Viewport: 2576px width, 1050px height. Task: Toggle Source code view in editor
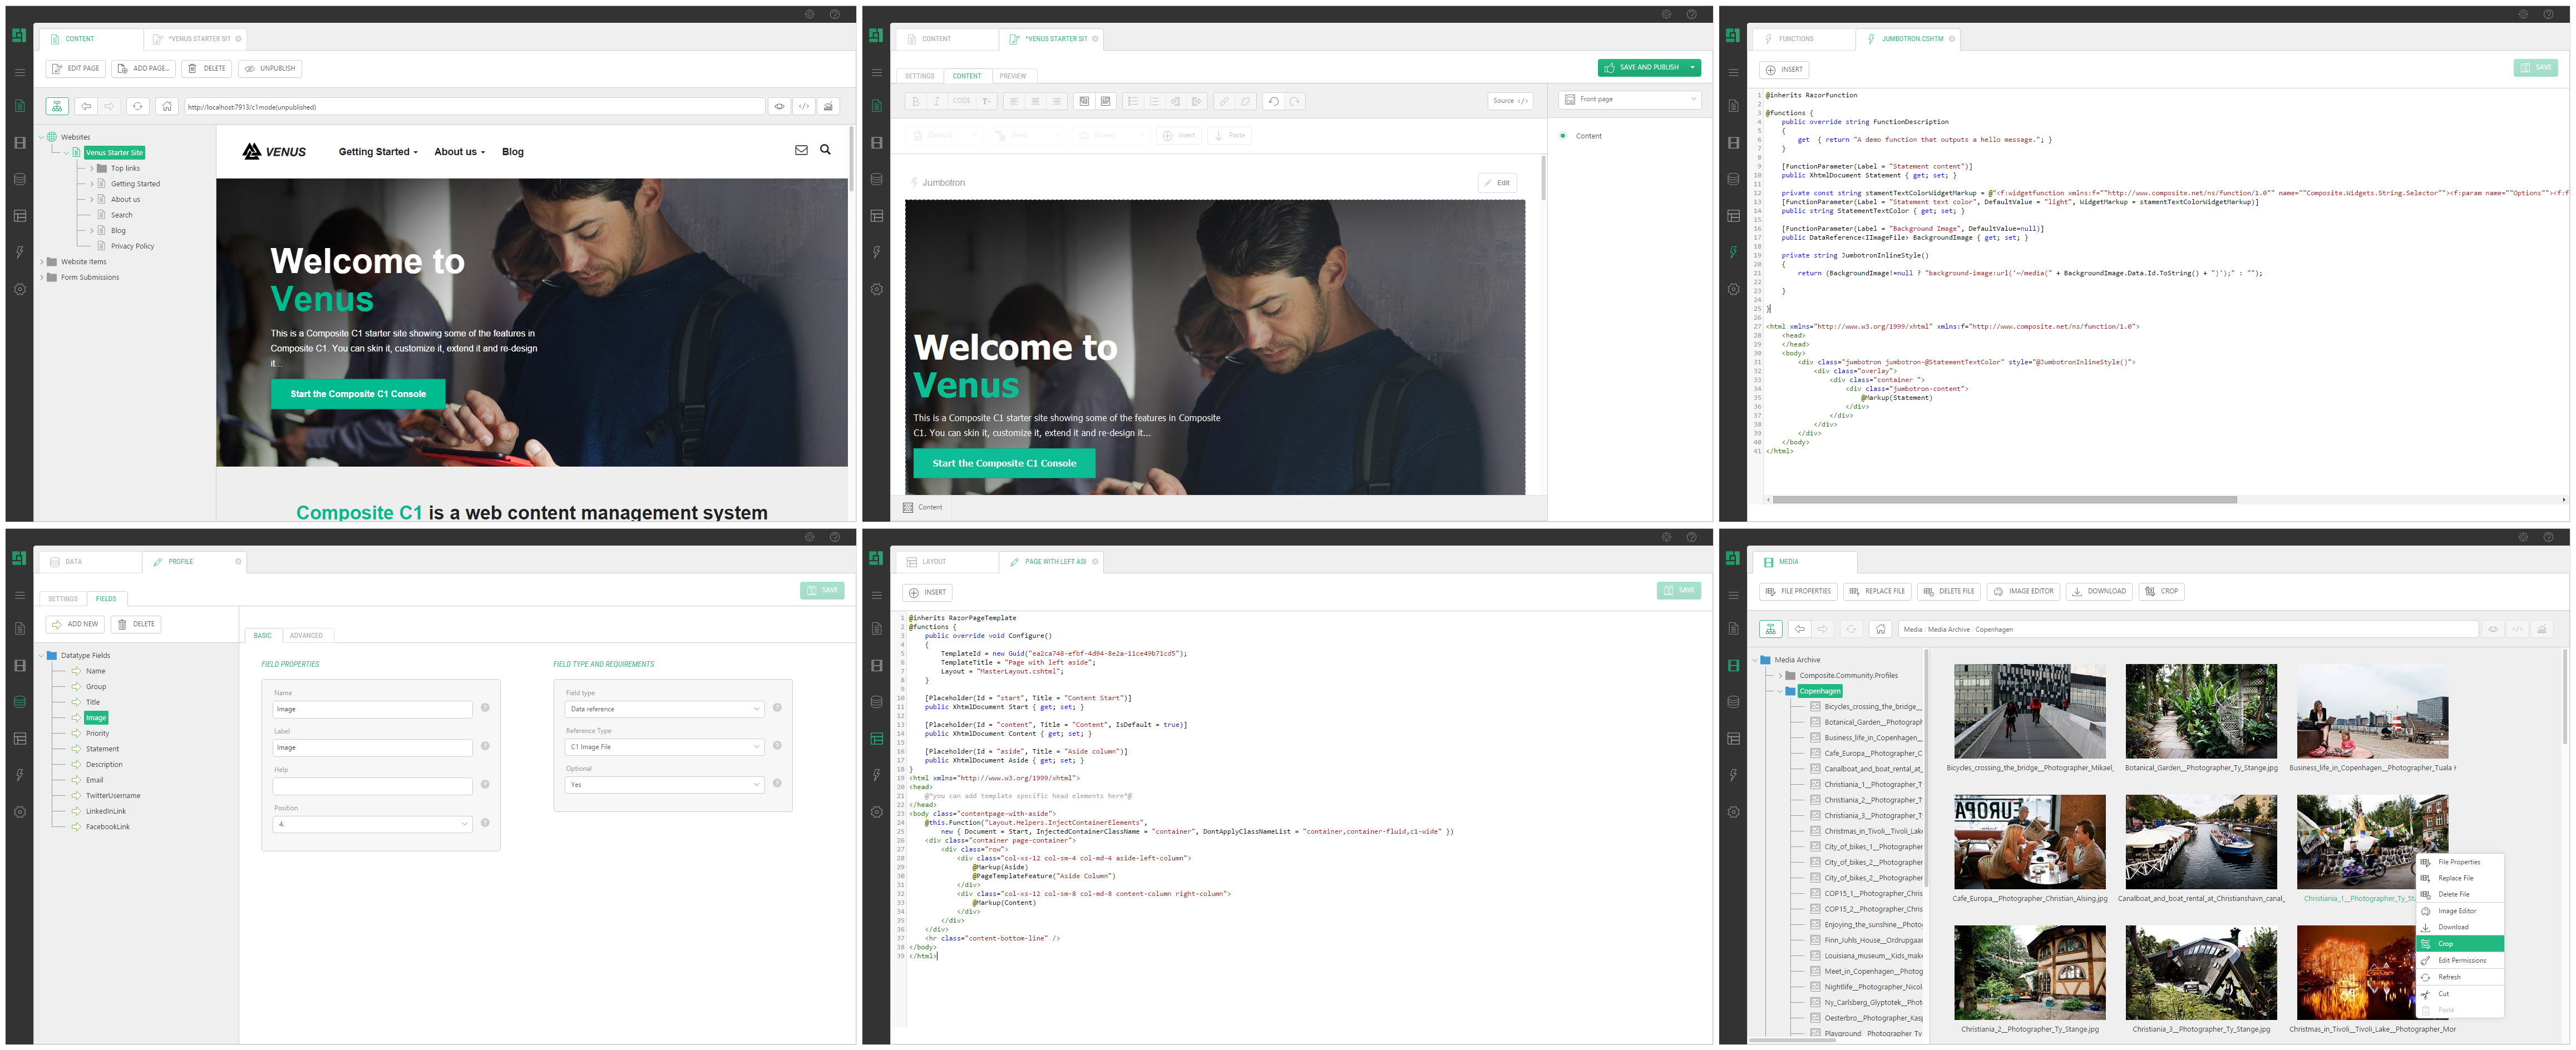1509,101
